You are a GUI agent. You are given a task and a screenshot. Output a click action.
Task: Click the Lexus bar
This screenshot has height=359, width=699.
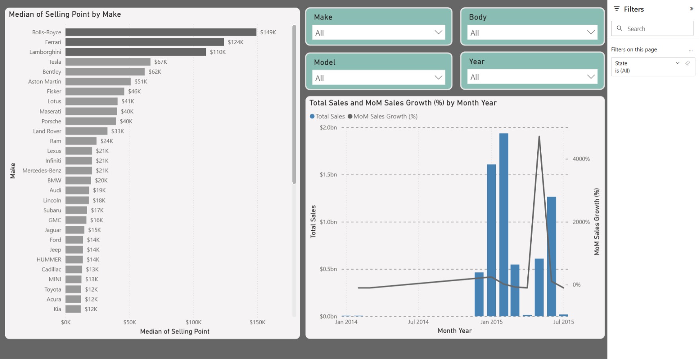pos(79,151)
